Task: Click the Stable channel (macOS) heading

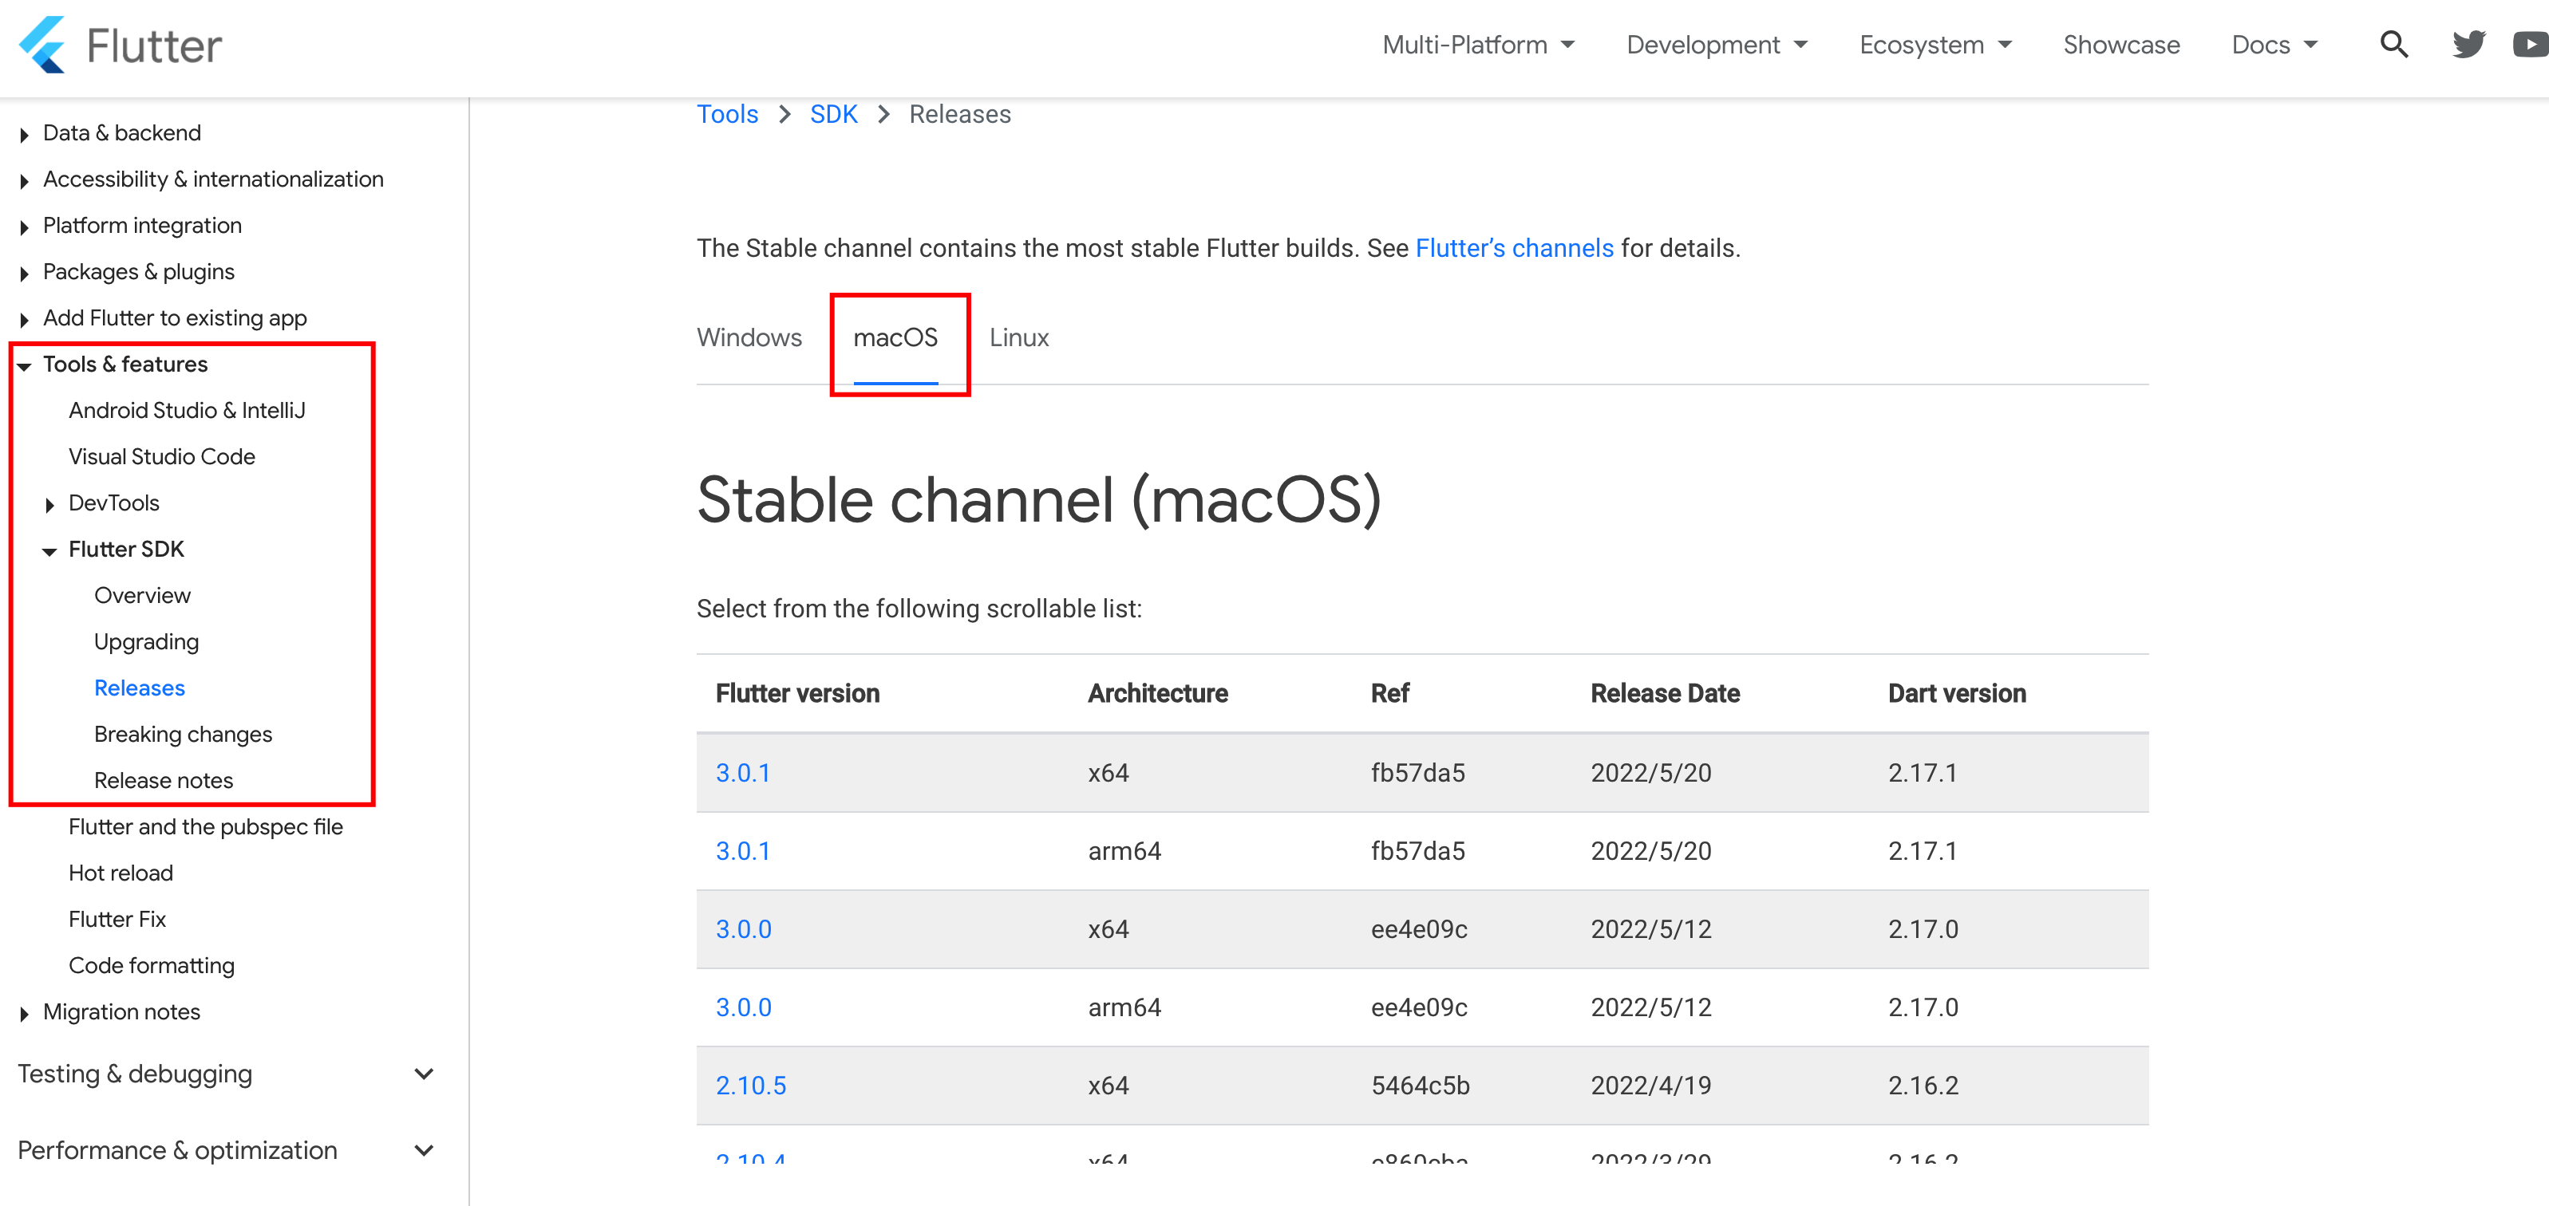Action: coord(1039,499)
